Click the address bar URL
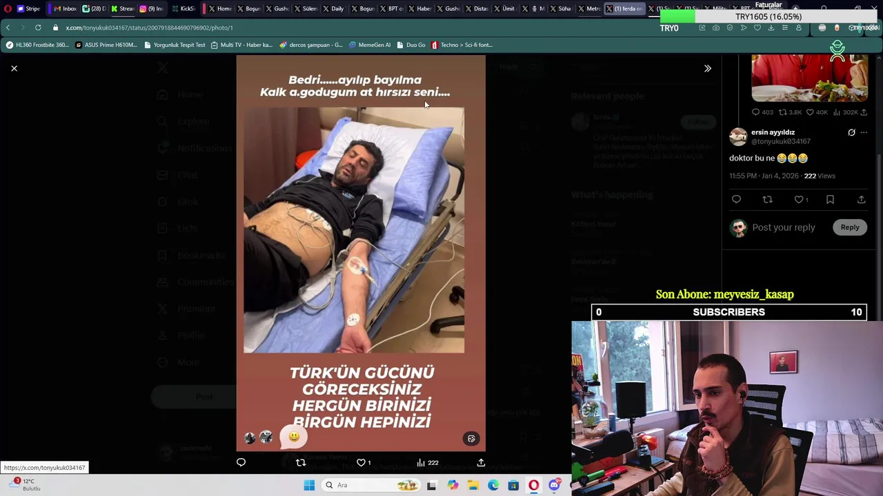The image size is (883, 496). pos(149,28)
